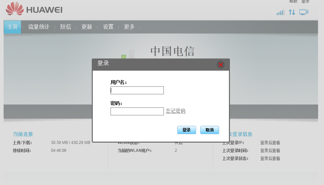The image size is (324, 185).
Task: Click the 上次登录状态 label
Action: click(x=235, y=159)
